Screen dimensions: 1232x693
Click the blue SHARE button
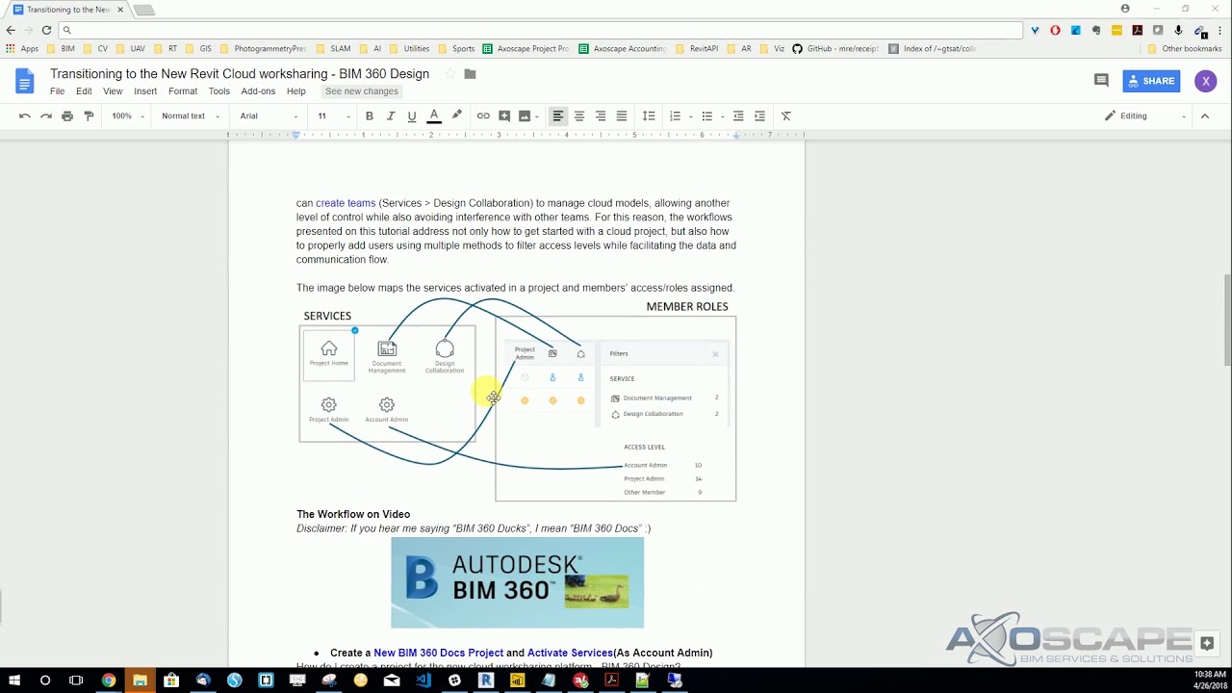pos(1151,81)
